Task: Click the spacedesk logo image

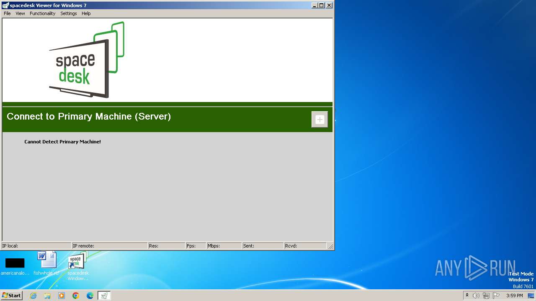Action: pyautogui.click(x=87, y=60)
